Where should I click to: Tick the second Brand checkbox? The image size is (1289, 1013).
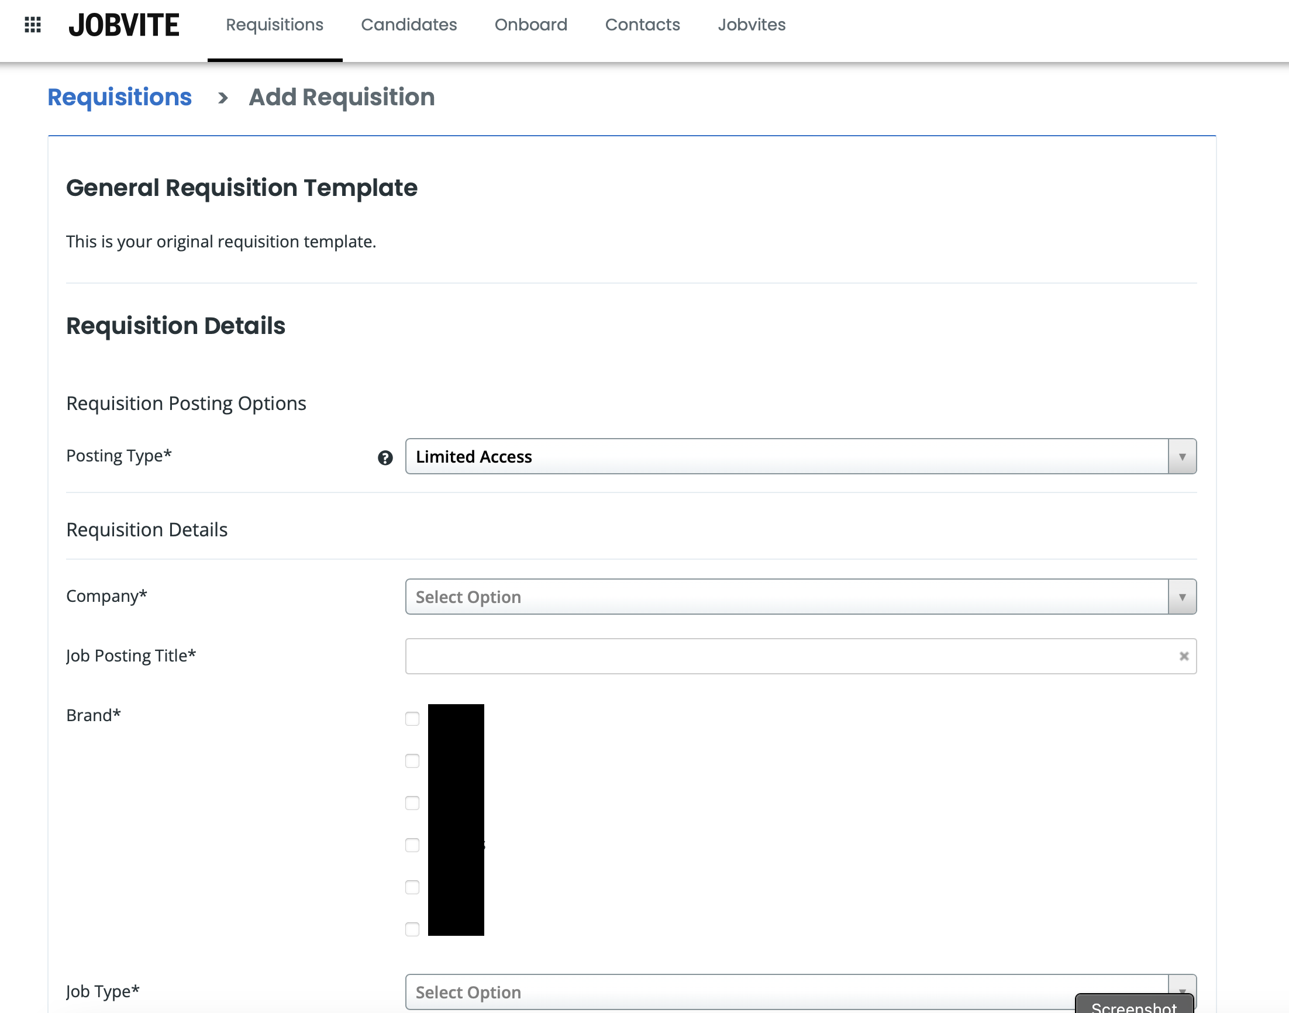(x=412, y=761)
